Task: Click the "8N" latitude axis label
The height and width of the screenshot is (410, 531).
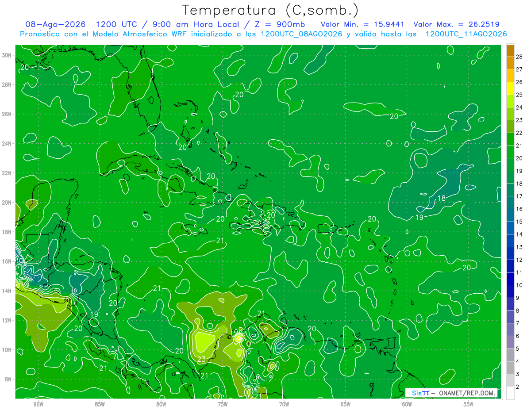Action: click(x=9, y=379)
